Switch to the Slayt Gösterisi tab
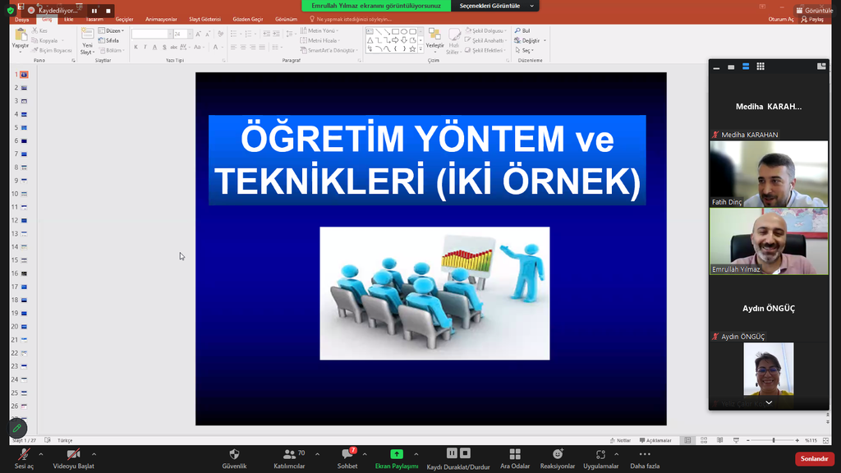This screenshot has width=841, height=473. tap(205, 19)
